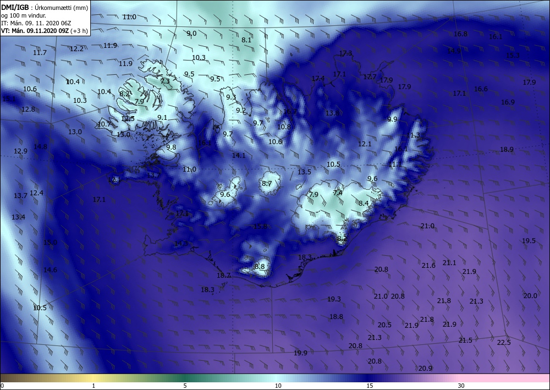Click the map value '10.7'

[x=104, y=124]
